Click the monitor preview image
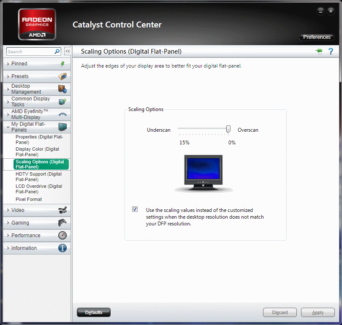The height and width of the screenshot is (325, 342). click(203, 173)
